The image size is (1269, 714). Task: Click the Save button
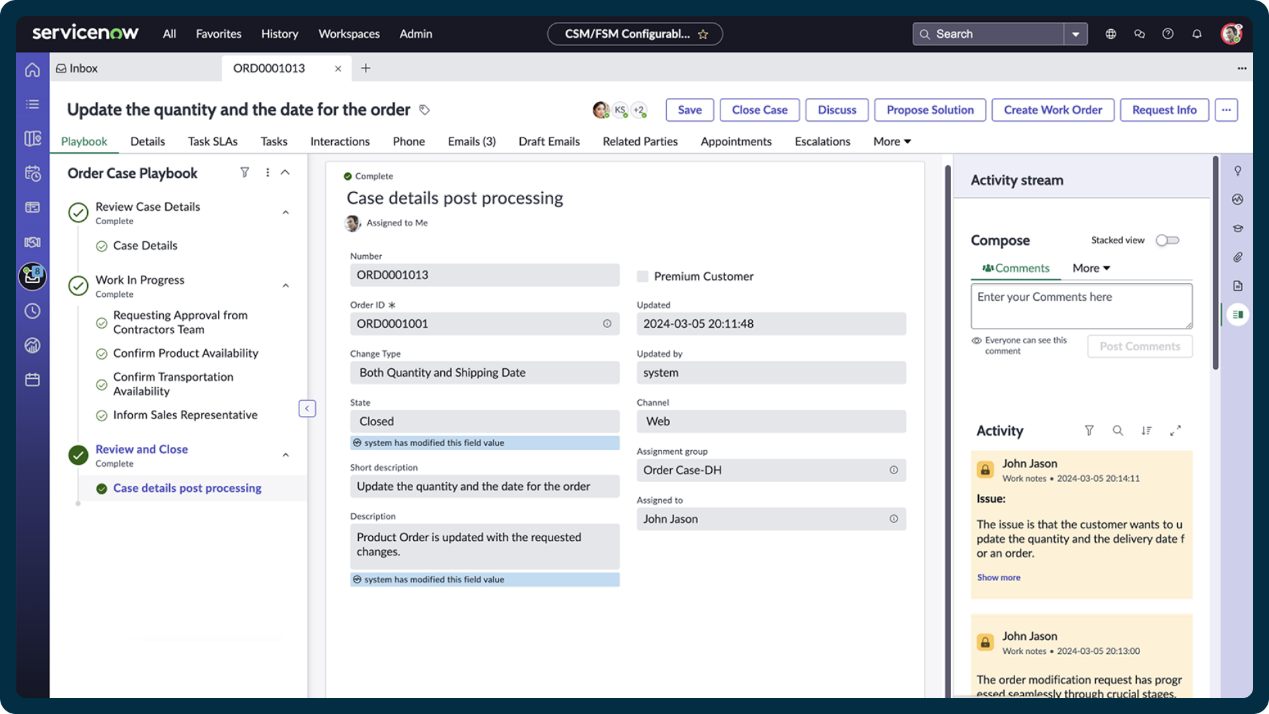pos(689,110)
